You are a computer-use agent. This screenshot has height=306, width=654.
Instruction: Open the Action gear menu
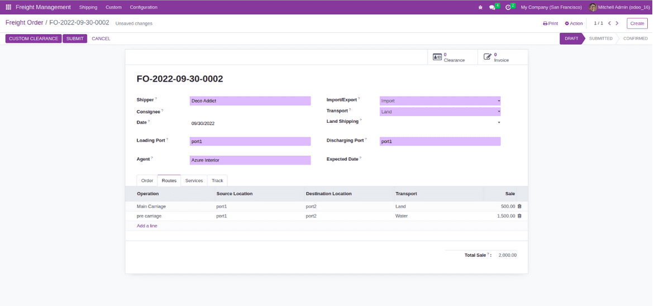pos(574,24)
